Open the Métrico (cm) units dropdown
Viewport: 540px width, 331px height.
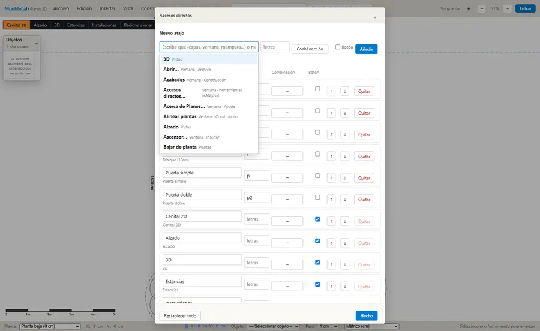point(372,326)
